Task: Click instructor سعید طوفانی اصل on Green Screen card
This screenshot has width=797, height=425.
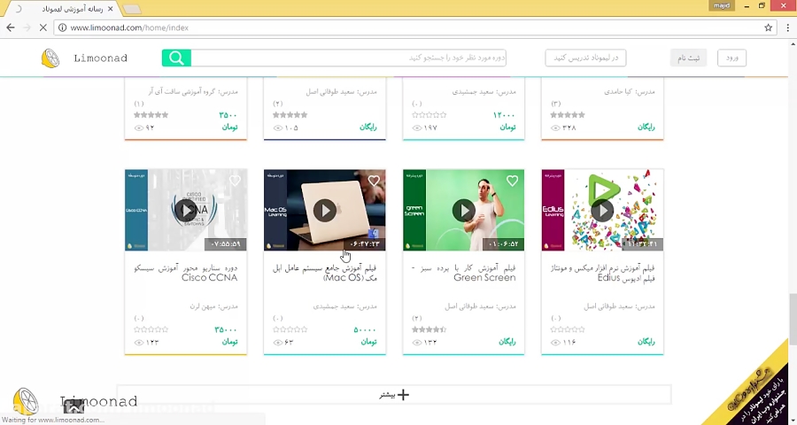Action: click(x=480, y=306)
